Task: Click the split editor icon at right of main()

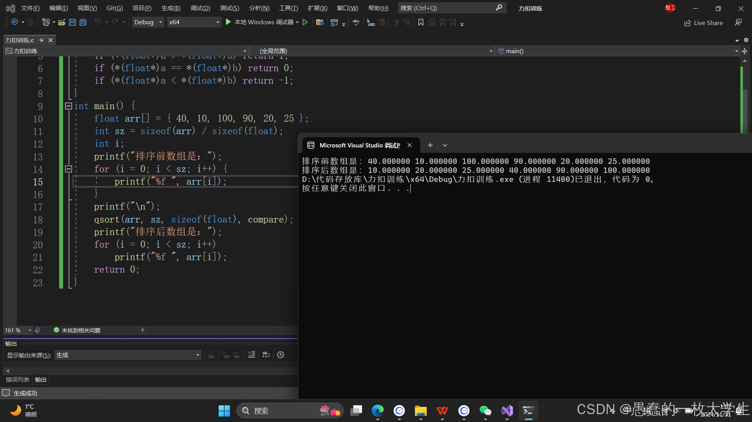Action: 745,51
